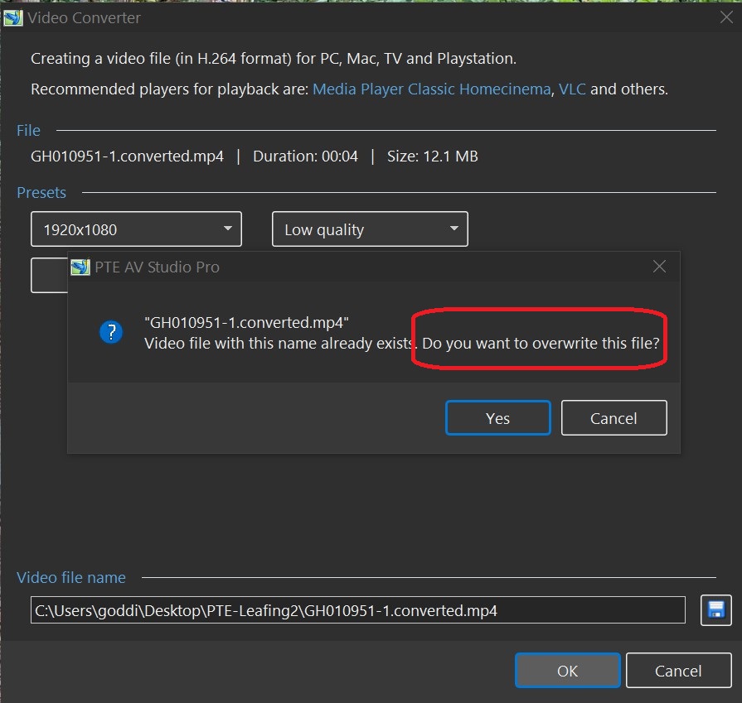Click the quoted filename in the overwrite dialog
Viewport: 742px width, 703px height.
tap(246, 323)
